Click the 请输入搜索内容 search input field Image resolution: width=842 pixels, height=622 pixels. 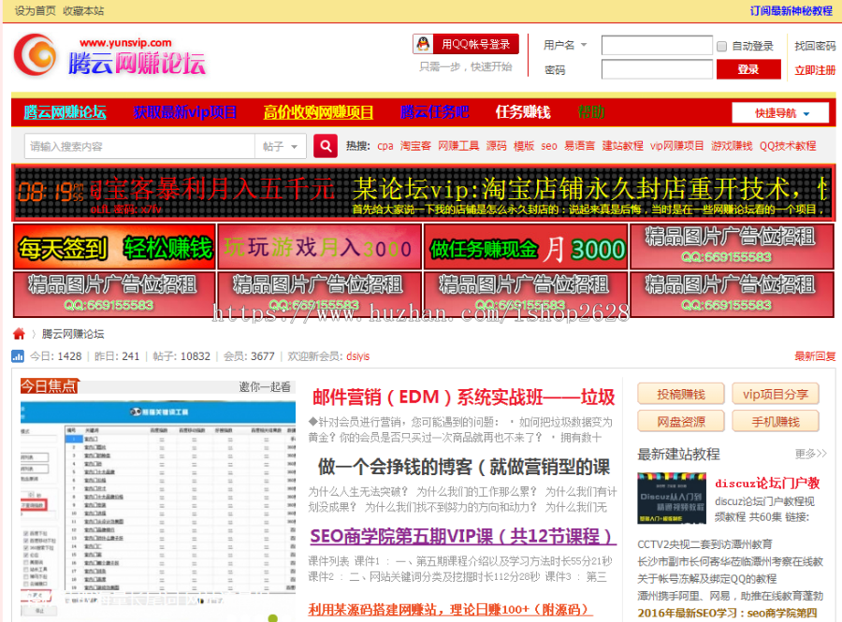(x=140, y=147)
